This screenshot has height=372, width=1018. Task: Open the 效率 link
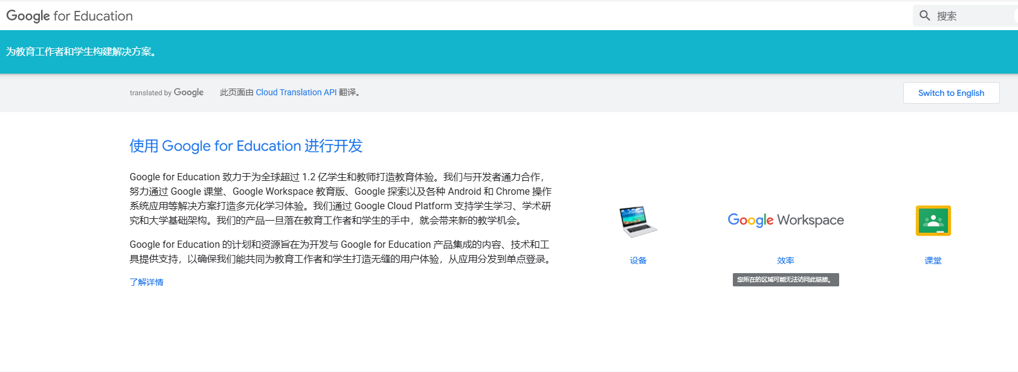[x=785, y=260]
